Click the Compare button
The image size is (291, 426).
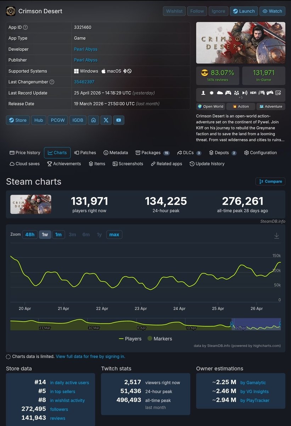[x=270, y=181]
